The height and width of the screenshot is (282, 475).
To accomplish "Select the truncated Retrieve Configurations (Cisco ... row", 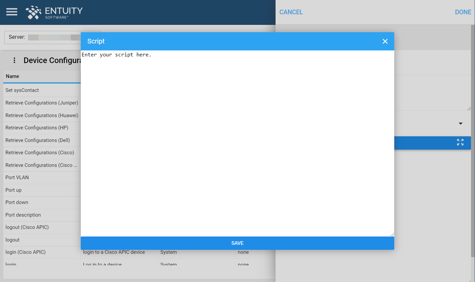I will pyautogui.click(x=42, y=165).
